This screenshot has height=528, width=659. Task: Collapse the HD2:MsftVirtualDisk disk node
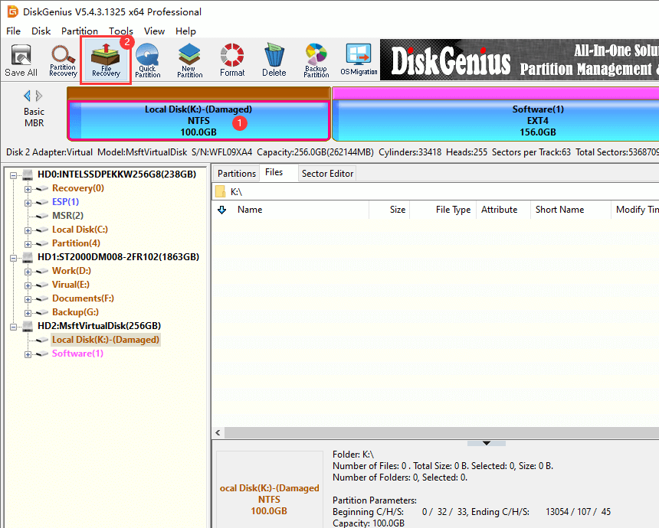(x=15, y=326)
